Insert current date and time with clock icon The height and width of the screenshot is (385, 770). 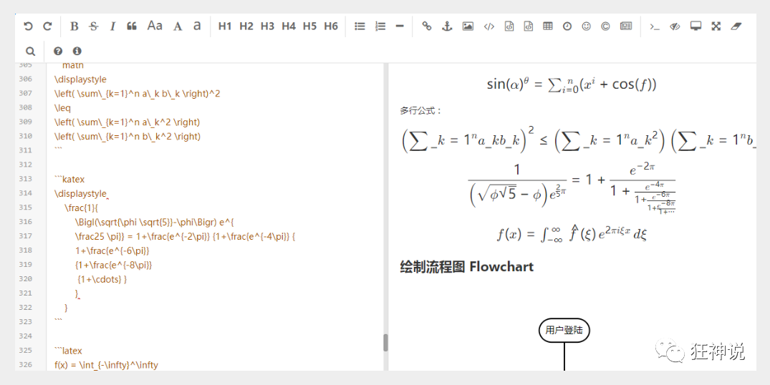pos(567,26)
